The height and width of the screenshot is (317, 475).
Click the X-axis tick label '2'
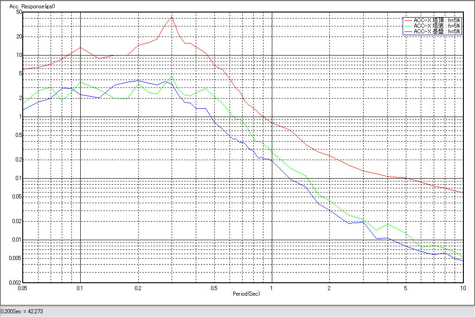pyautogui.click(x=329, y=288)
